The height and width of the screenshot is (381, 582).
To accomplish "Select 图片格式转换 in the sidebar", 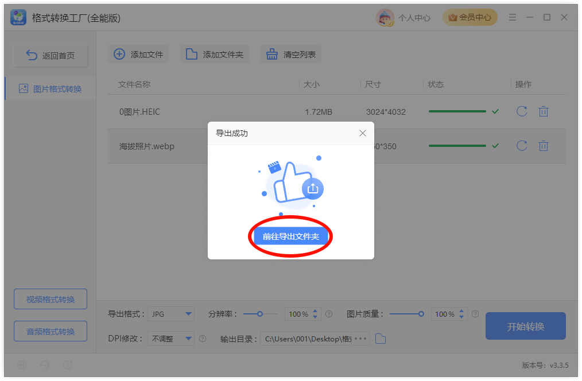I will (x=51, y=89).
